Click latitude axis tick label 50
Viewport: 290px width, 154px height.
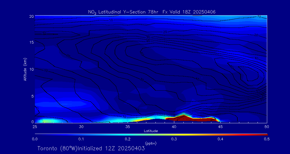pyautogui.click(x=267, y=126)
